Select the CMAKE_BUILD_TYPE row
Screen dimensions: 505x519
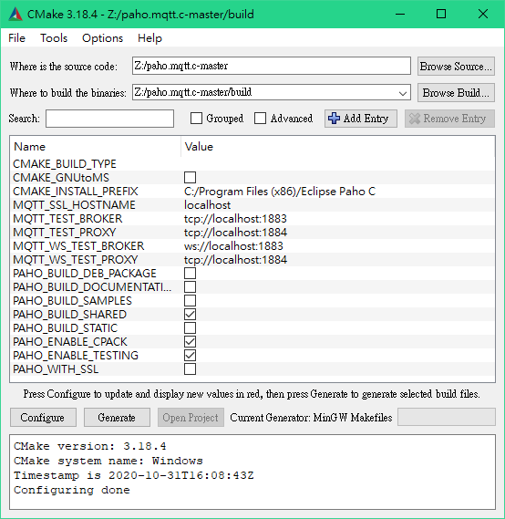253,164
